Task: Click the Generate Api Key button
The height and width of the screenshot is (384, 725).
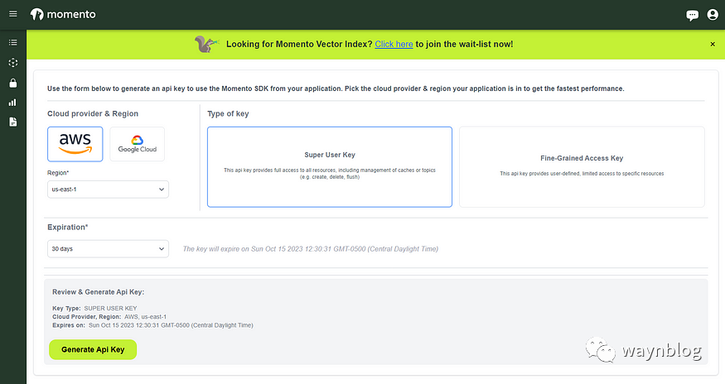Action: tap(93, 349)
